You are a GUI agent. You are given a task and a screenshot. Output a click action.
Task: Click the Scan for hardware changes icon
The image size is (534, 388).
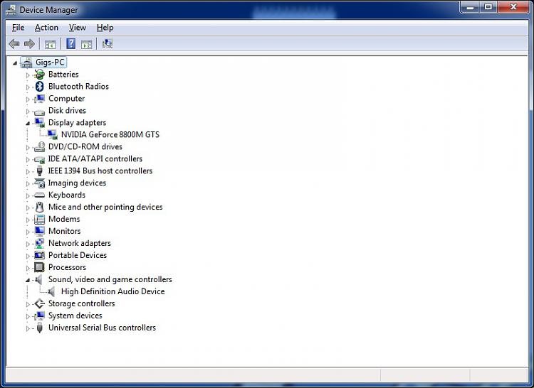pyautogui.click(x=108, y=43)
